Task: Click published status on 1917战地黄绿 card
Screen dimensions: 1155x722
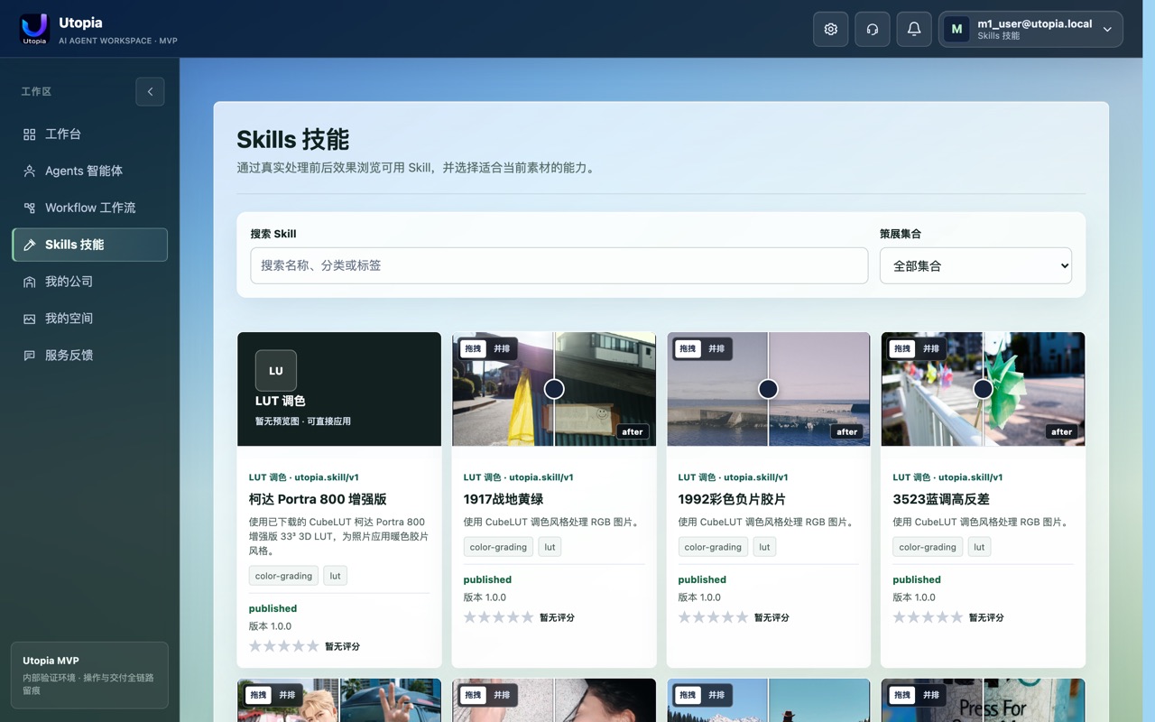Action: click(x=487, y=579)
